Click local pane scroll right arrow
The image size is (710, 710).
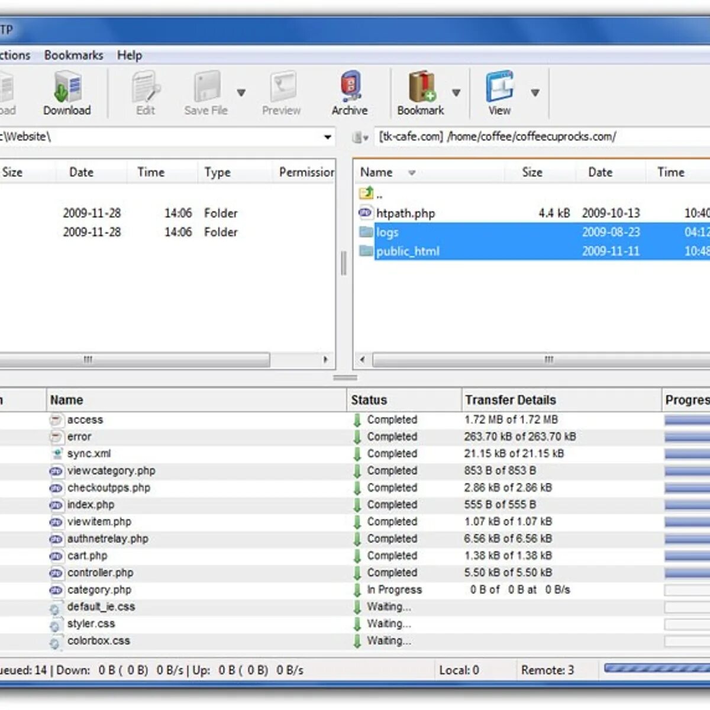tap(325, 360)
